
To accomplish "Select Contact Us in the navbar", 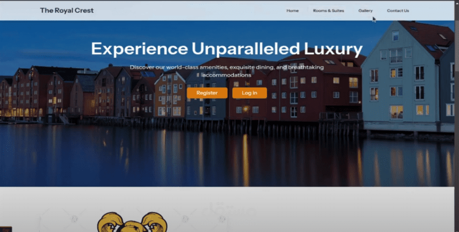I will 398,11.
